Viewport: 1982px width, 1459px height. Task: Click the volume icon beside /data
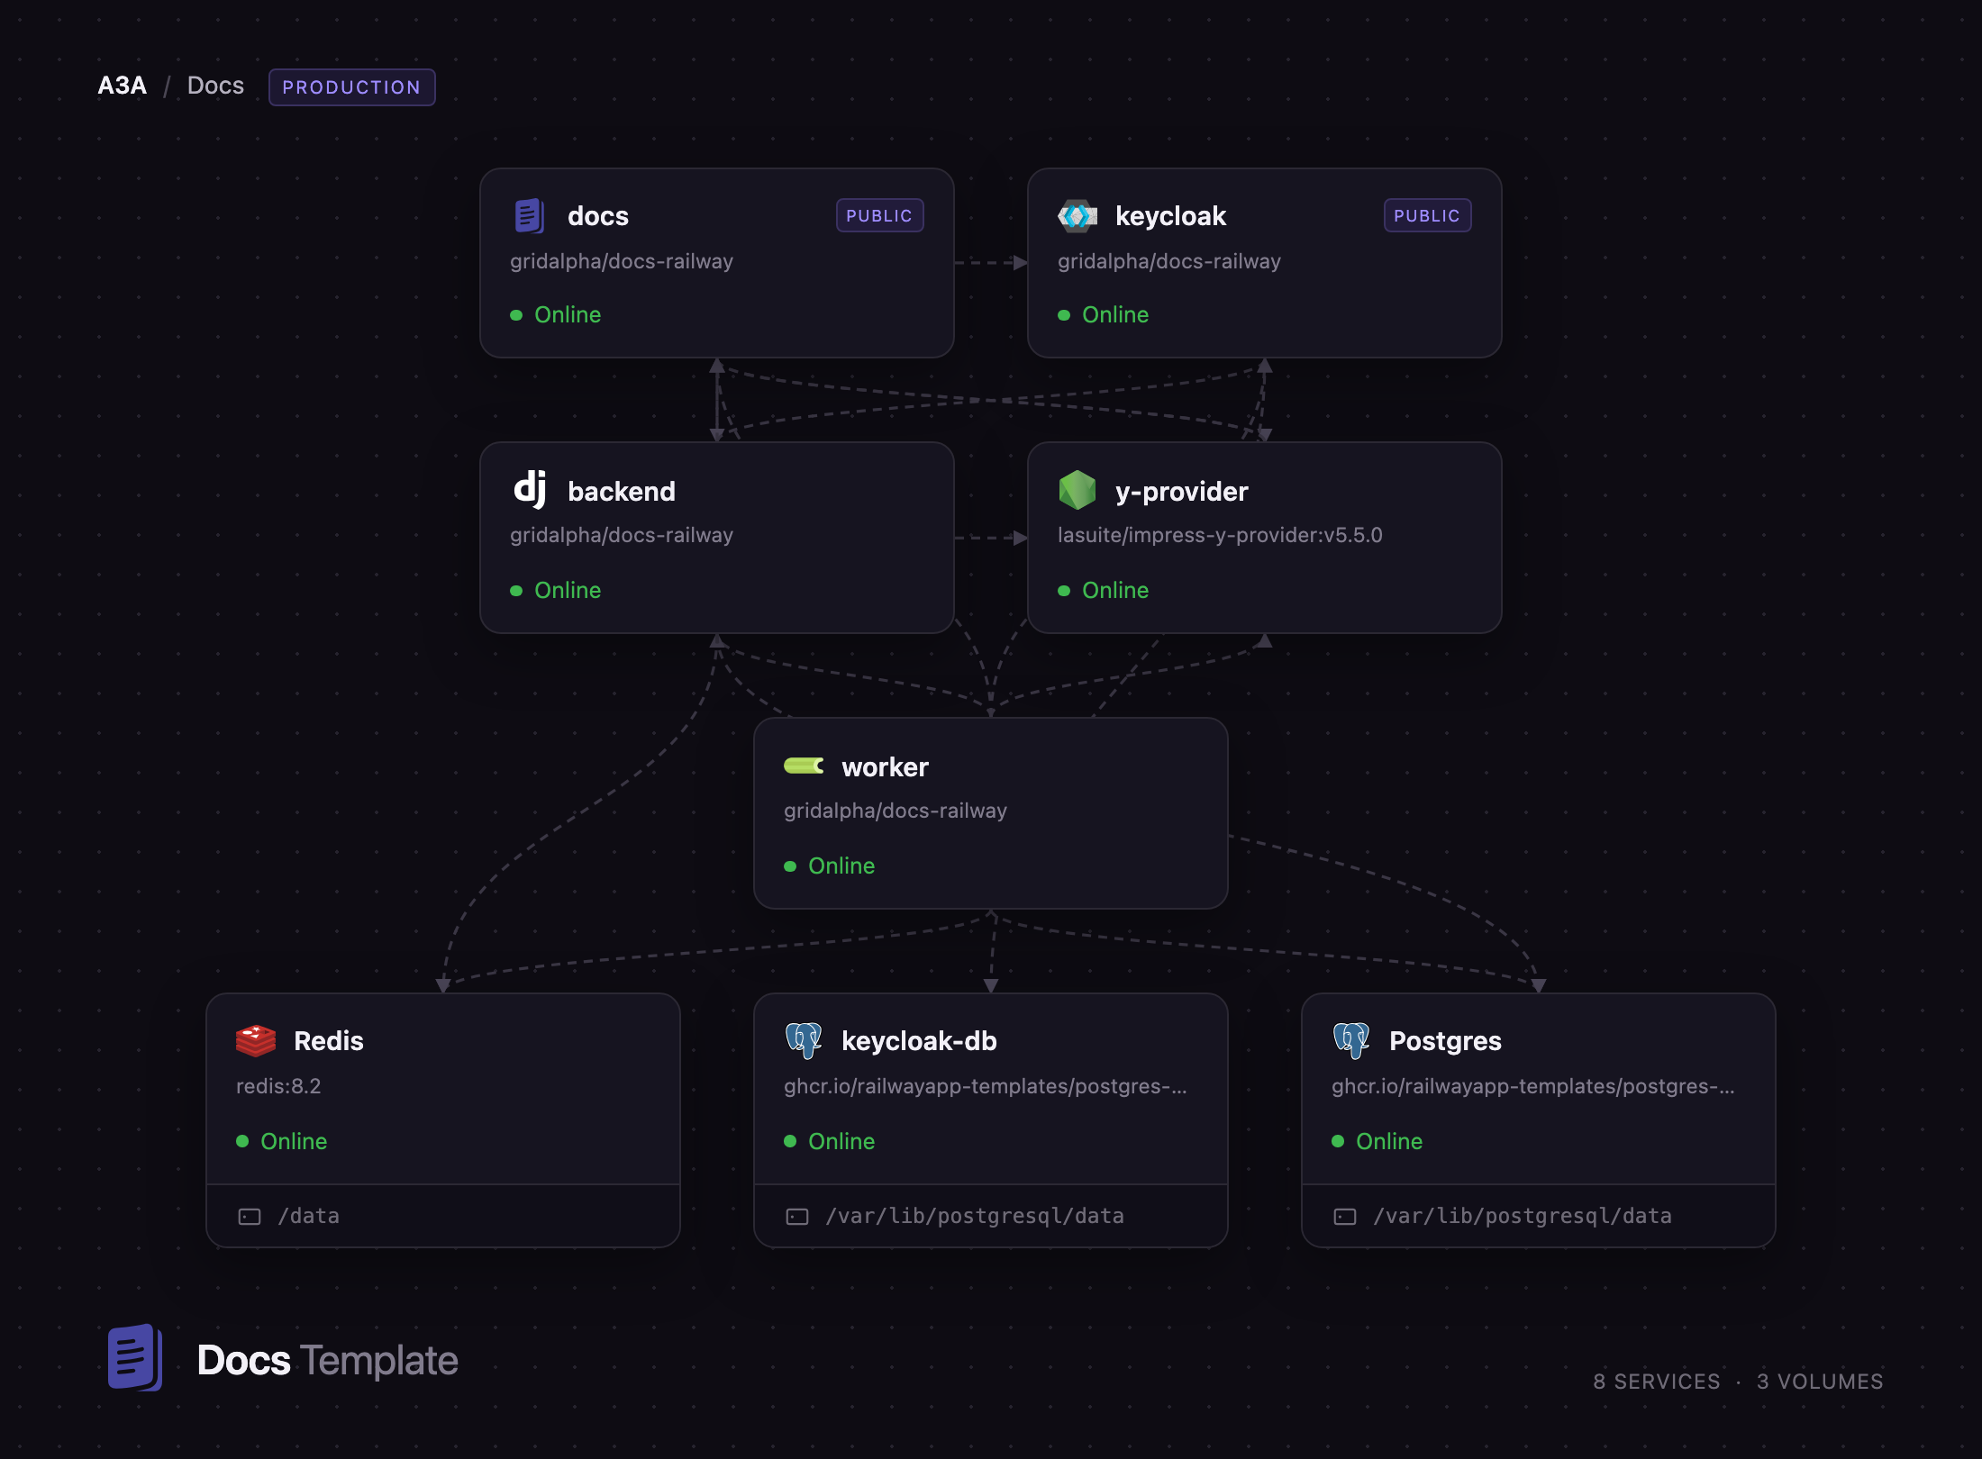tap(250, 1217)
